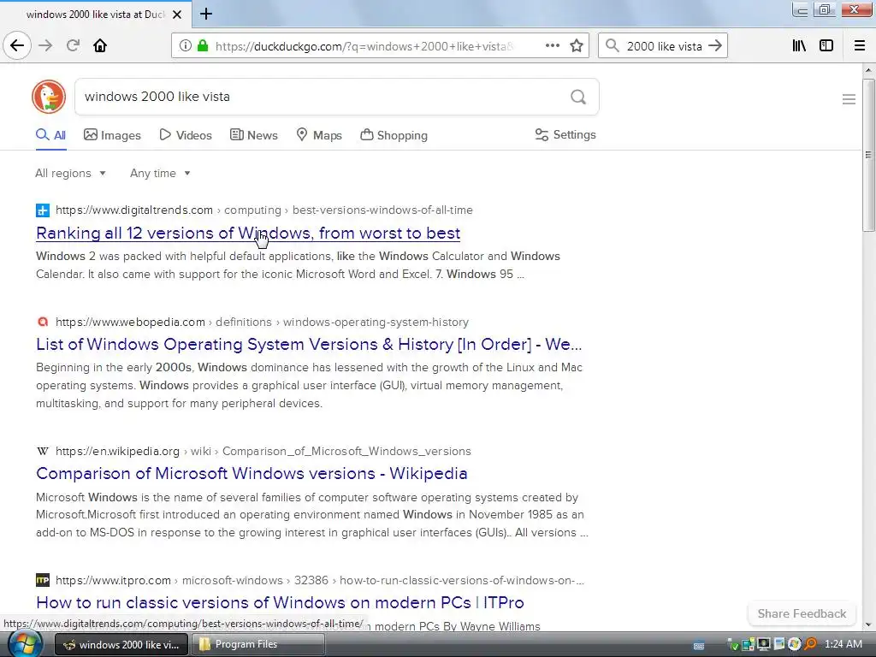This screenshot has height=657, width=876.
Task: Click the forward navigation arrow
Action: tap(45, 45)
